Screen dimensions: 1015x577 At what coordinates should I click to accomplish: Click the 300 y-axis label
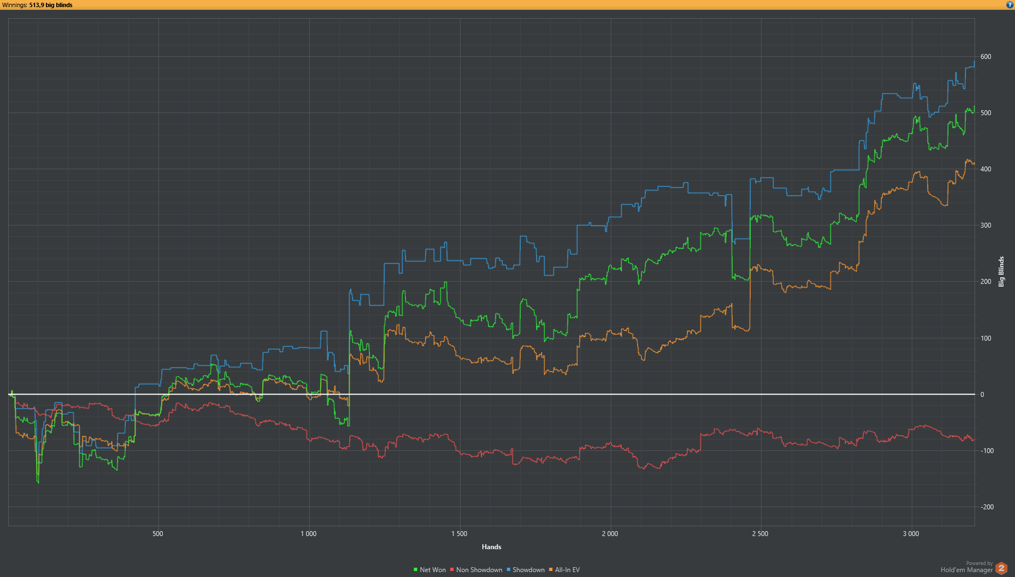click(x=986, y=225)
